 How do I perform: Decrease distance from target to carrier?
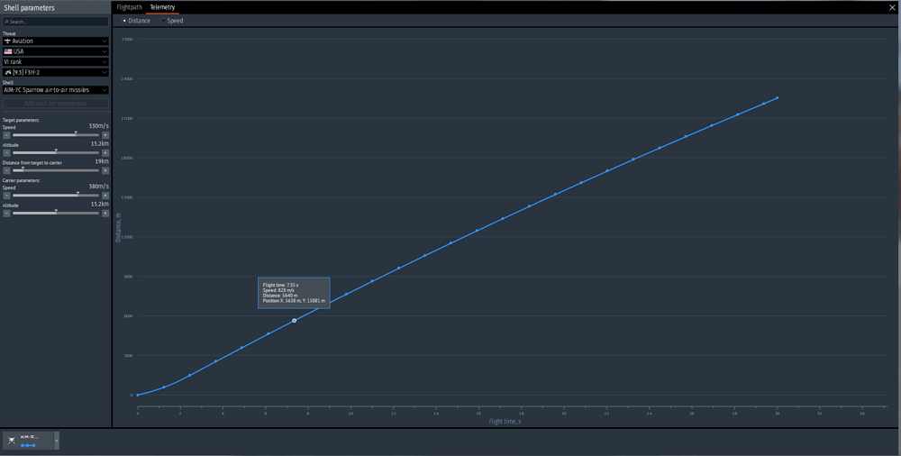coord(6,171)
